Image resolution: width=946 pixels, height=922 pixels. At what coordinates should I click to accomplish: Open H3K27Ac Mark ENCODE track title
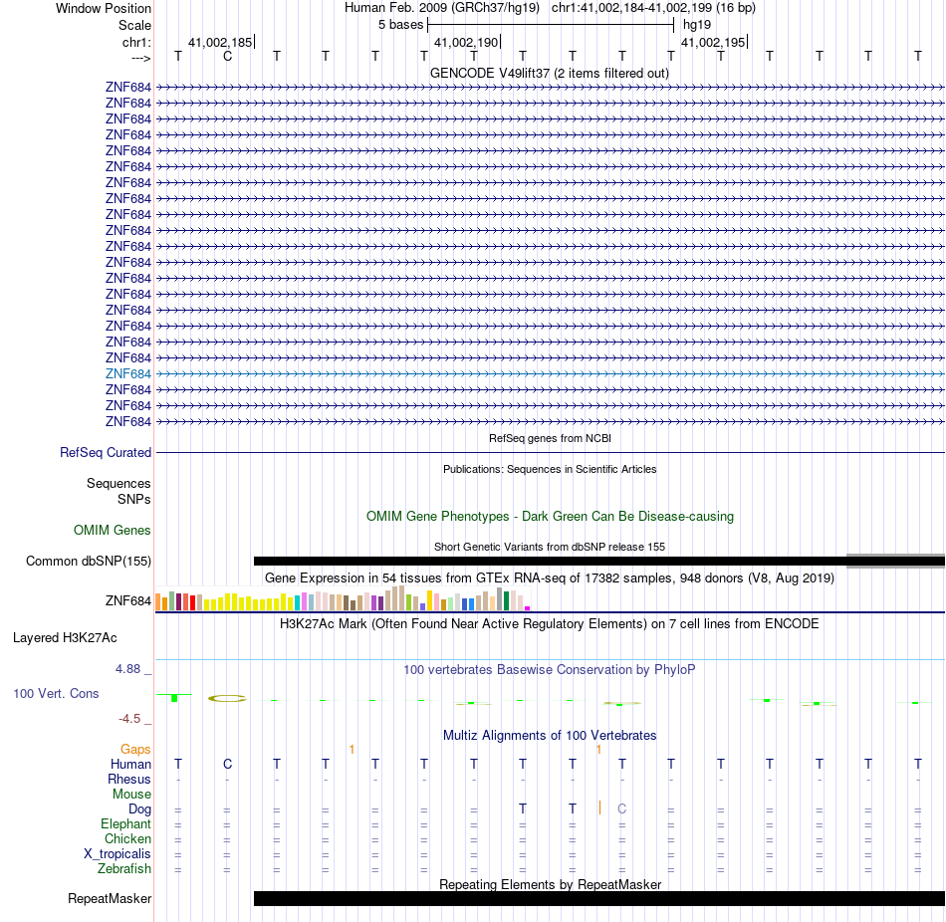pyautogui.click(x=549, y=624)
